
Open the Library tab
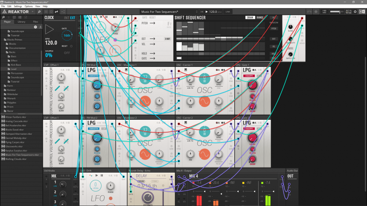[21, 22]
